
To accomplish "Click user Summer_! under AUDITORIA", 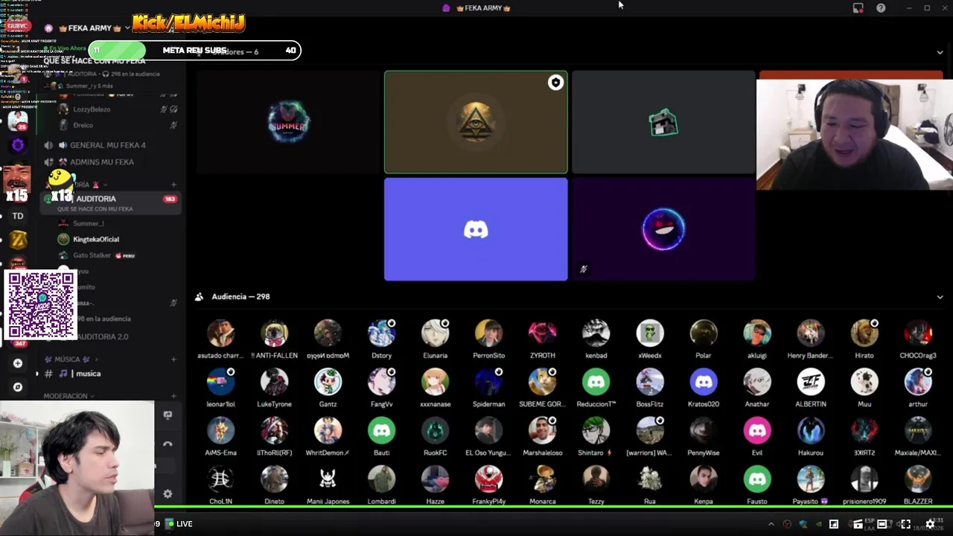I will click(89, 223).
